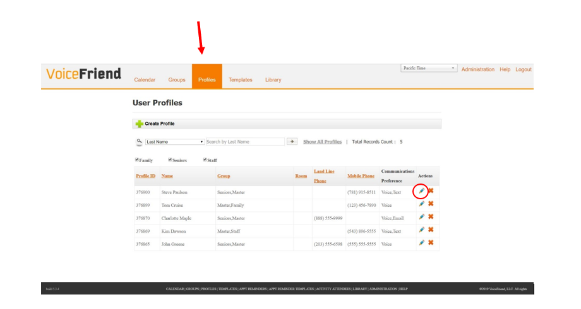Toggle the Staff checkbox filter
This screenshot has width=581, height=309.
point(205,160)
